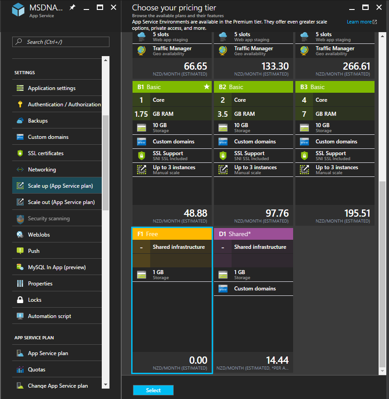The height and width of the screenshot is (399, 389).
Task: Click the Custom domains www icon in sidebar
Action: (20, 137)
